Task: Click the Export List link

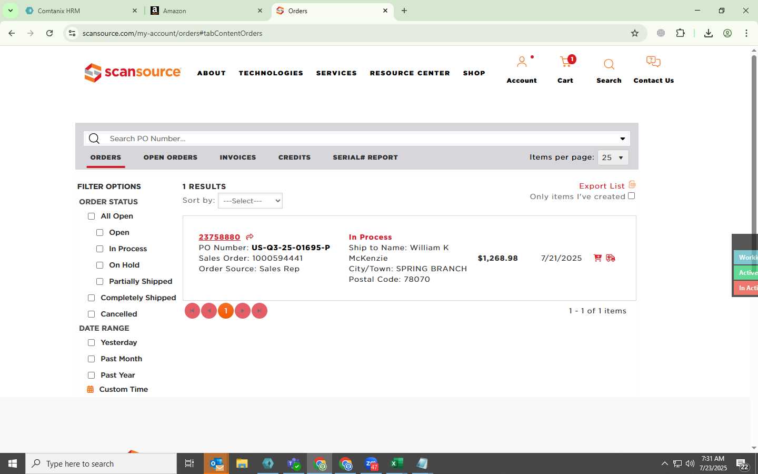Action: 602,186
